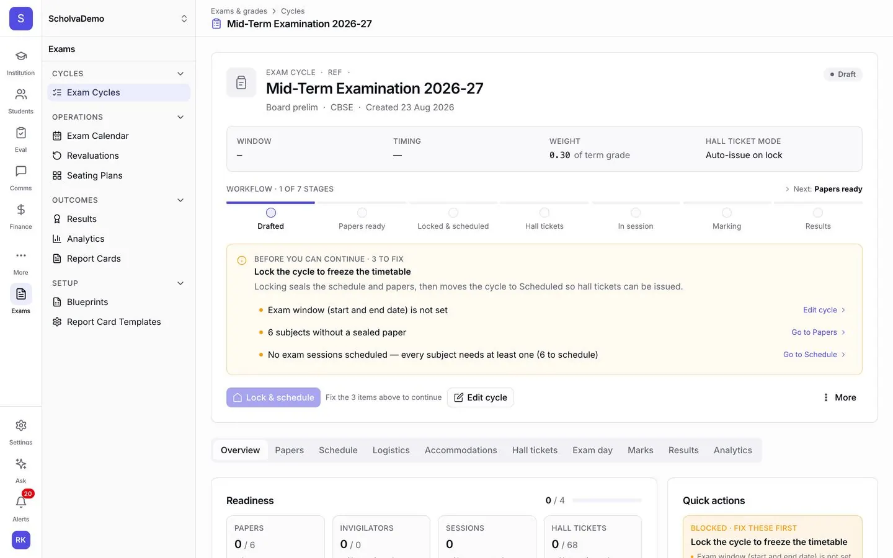This screenshot has width=893, height=558.
Task: Open the Eval clipboard icon
Action: point(20,133)
